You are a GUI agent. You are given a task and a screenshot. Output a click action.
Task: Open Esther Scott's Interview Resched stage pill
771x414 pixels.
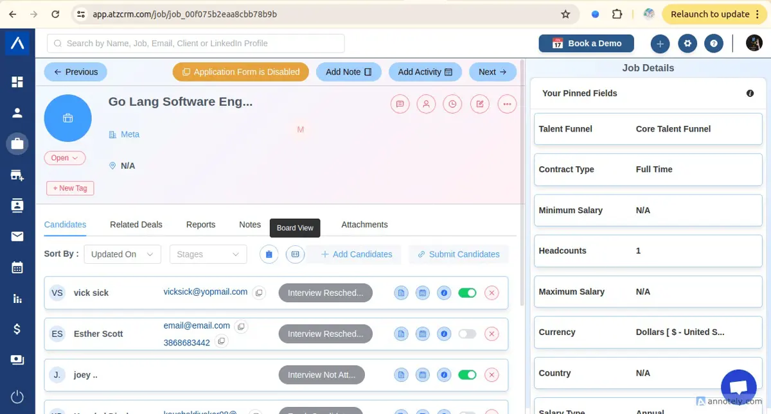pos(325,334)
